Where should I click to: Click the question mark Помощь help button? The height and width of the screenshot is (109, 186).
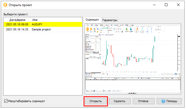(169, 101)
